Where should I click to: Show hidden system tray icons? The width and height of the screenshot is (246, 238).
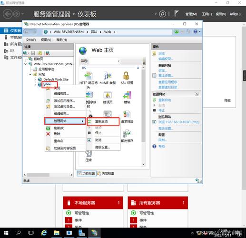(192, 233)
